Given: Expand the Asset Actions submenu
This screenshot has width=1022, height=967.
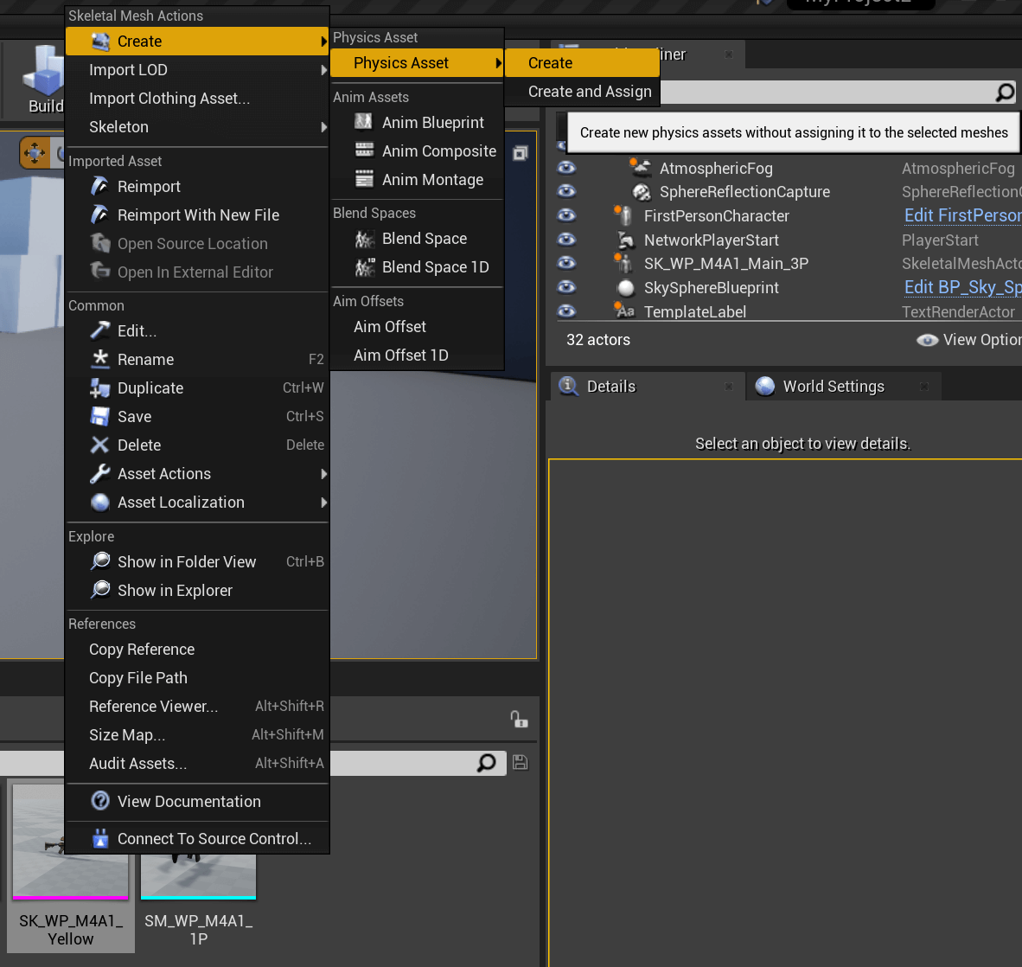Looking at the screenshot, I should (x=197, y=474).
